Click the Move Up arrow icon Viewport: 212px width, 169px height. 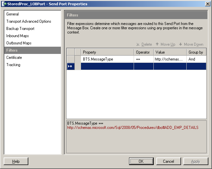(157, 44)
